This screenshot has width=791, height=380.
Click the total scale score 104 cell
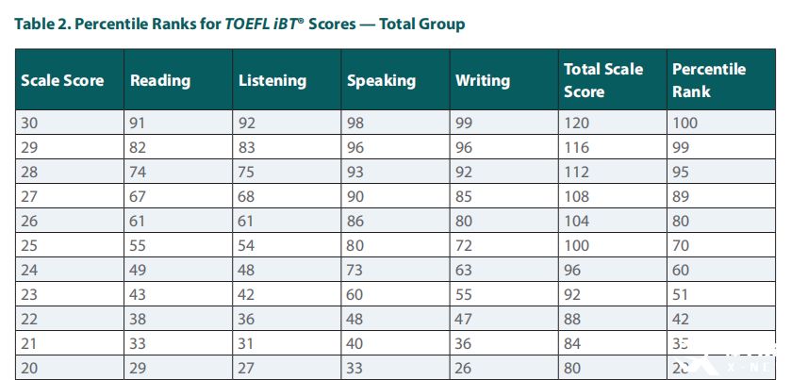(613, 221)
